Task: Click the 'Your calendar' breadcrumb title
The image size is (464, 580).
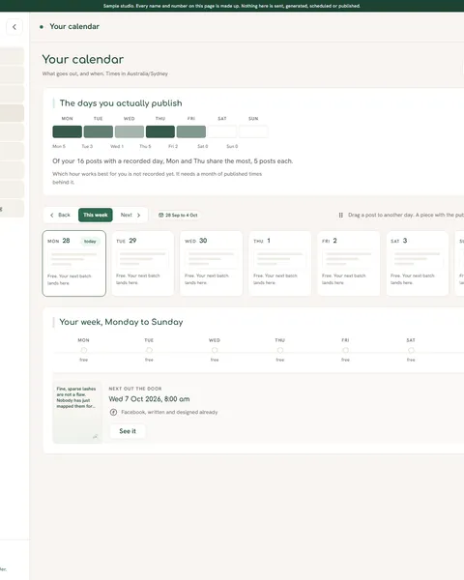Action: click(x=74, y=27)
